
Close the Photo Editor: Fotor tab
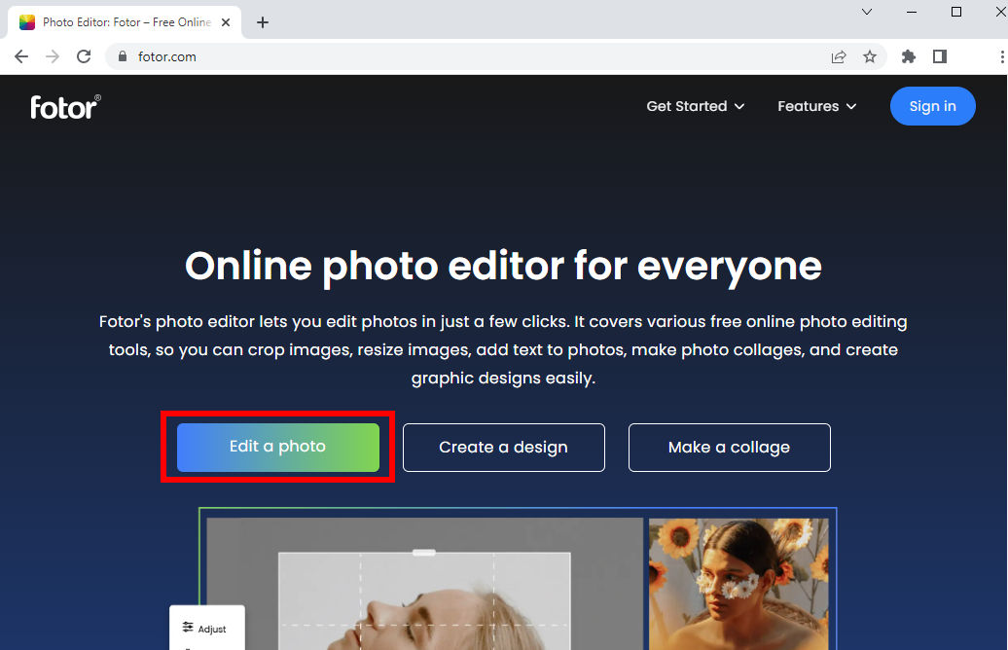coord(226,22)
